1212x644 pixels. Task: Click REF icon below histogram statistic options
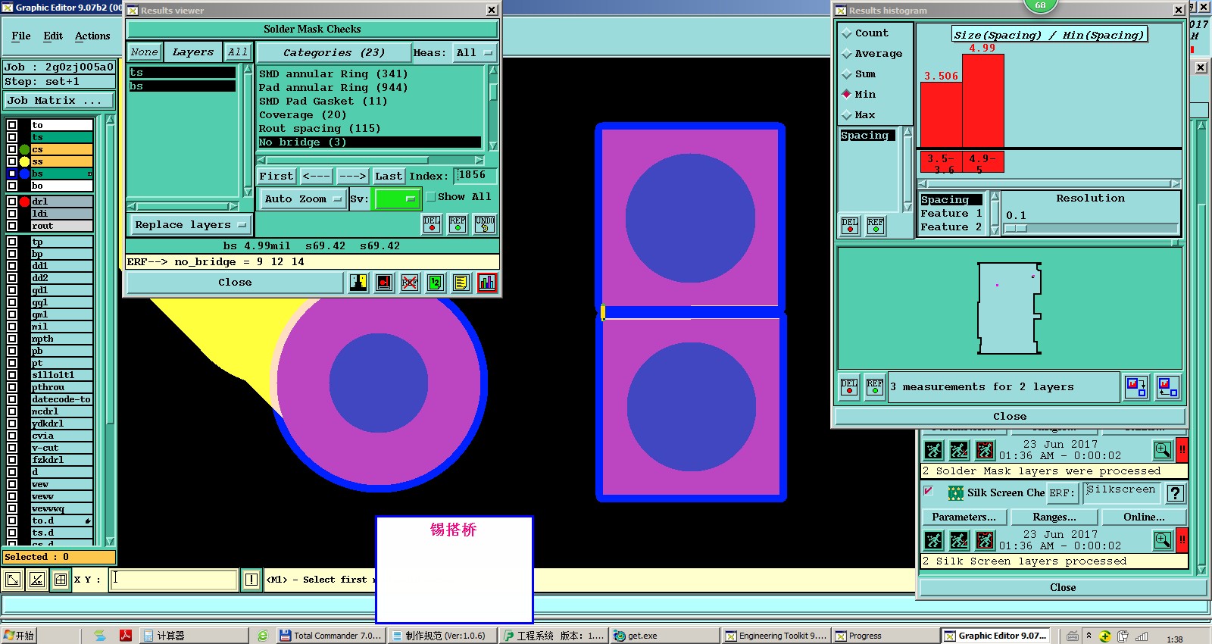(876, 226)
